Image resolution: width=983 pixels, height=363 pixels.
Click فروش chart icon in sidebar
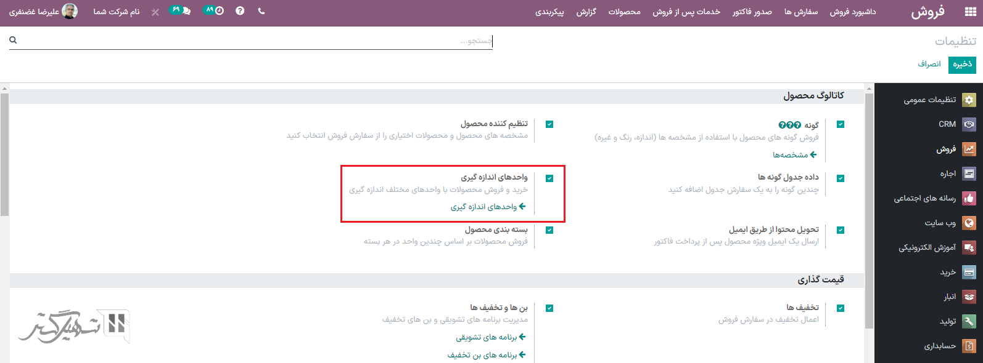click(x=969, y=149)
